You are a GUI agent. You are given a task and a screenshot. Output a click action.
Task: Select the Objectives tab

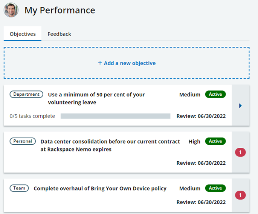23,34
